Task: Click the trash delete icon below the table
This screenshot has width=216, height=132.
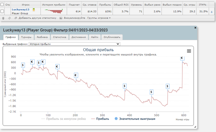Action: pos(3,18)
